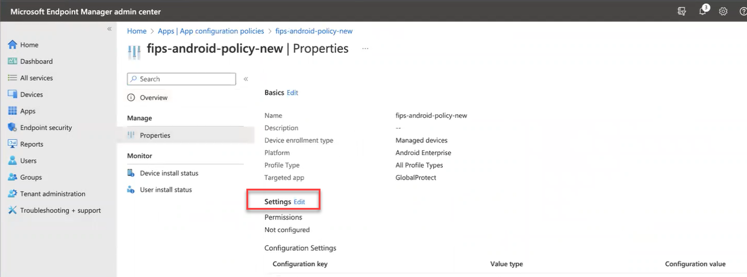Open the Apps grid icon
Screen dimensions: 747x277
(x=12, y=111)
